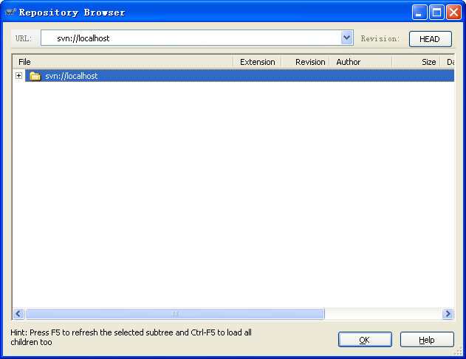The height and width of the screenshot is (359, 466).
Task: Sort by the Size column header
Action: coord(416,62)
